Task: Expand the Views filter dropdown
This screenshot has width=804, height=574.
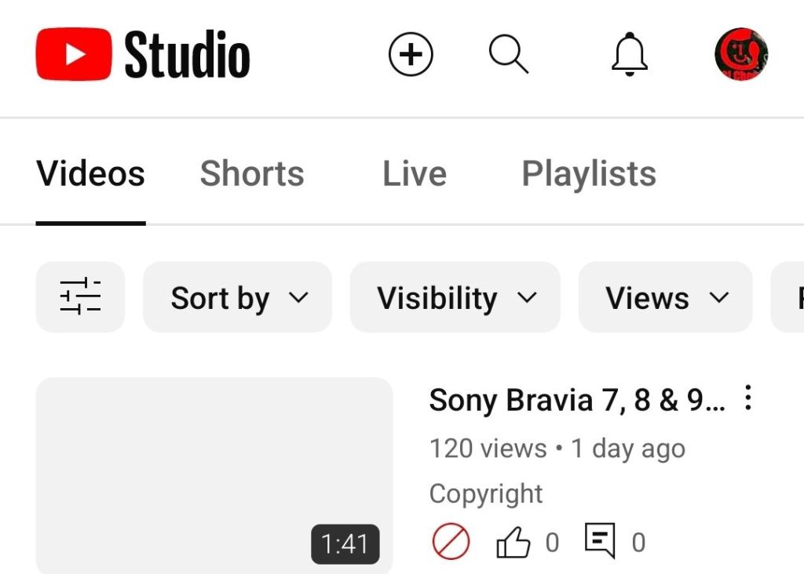Action: click(x=666, y=298)
